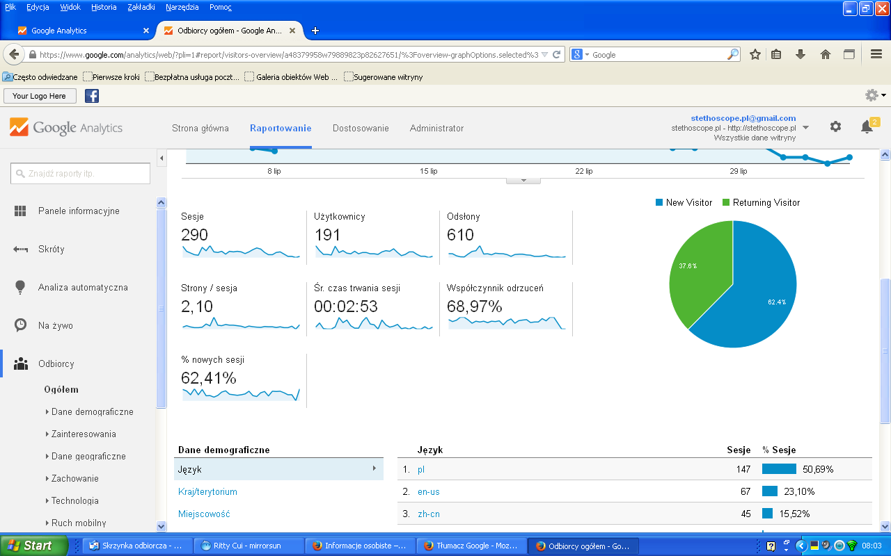Select the Język demographics row
This screenshot has height=556, width=891.
tap(278, 470)
